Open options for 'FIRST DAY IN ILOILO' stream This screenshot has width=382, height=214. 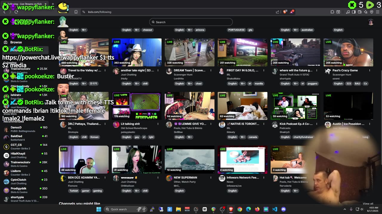(264, 70)
